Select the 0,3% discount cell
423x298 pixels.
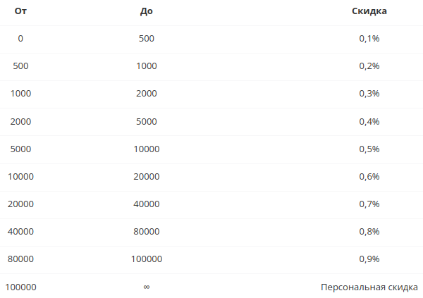tap(369, 94)
